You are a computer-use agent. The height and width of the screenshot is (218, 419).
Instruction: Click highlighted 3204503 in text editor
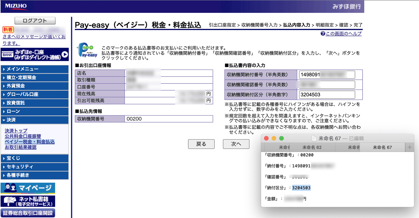(x=301, y=188)
